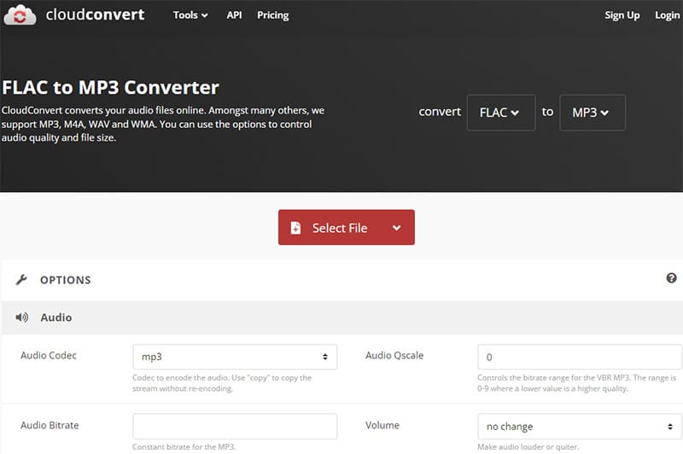This screenshot has height=454, width=683.
Task: Click the Select File button
Action: (x=347, y=227)
